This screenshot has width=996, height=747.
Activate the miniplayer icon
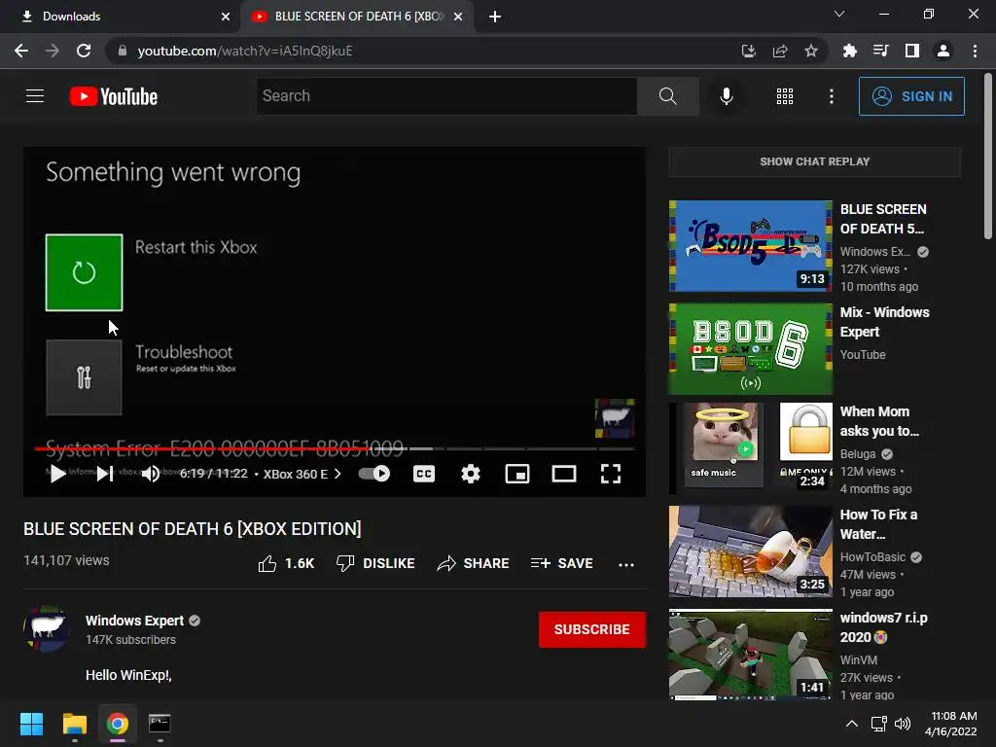pyautogui.click(x=517, y=474)
